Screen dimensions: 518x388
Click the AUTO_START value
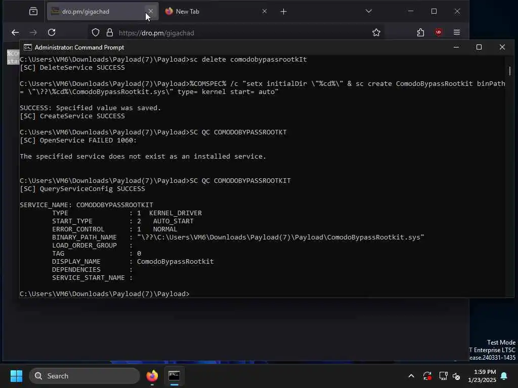click(x=173, y=221)
